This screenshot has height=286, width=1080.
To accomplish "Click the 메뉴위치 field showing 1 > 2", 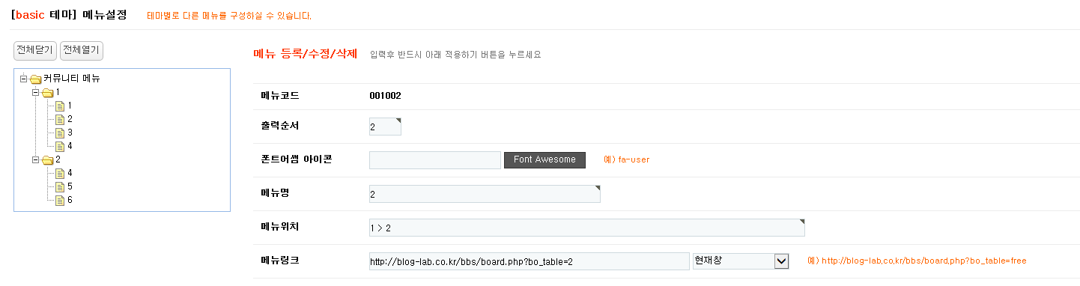I will [587, 228].
